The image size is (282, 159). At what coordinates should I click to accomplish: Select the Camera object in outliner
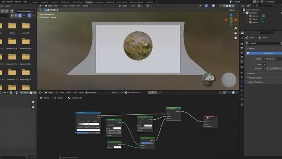tap(256, 16)
